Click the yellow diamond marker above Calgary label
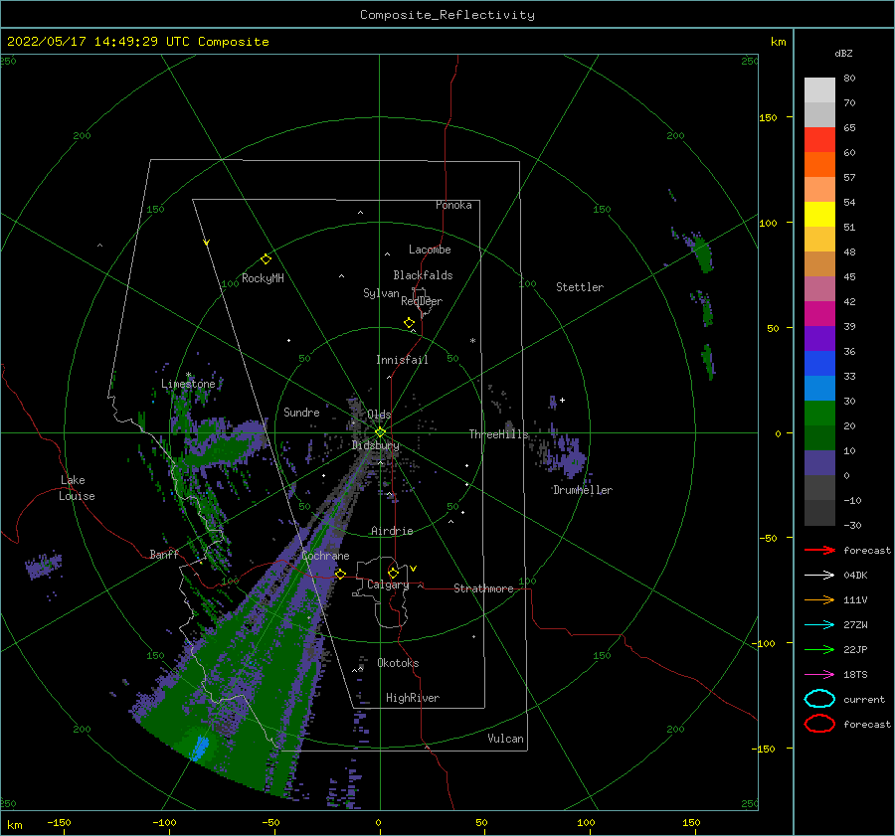This screenshot has width=895, height=836. [x=393, y=573]
